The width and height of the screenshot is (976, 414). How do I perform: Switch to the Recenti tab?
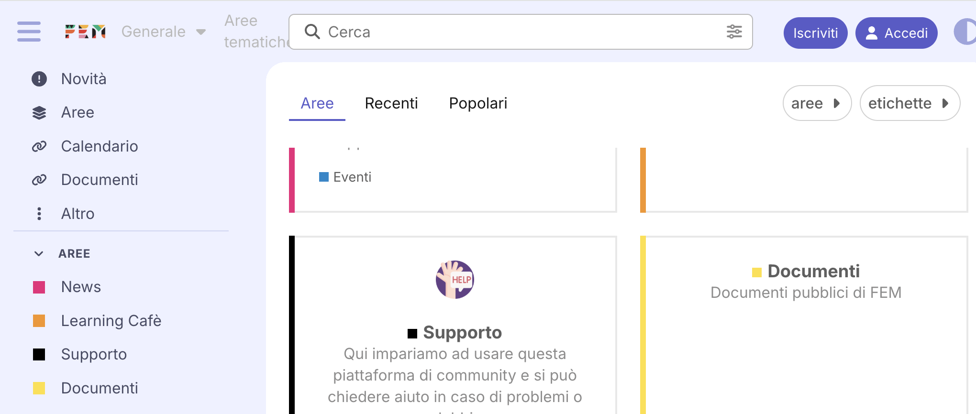click(x=391, y=103)
